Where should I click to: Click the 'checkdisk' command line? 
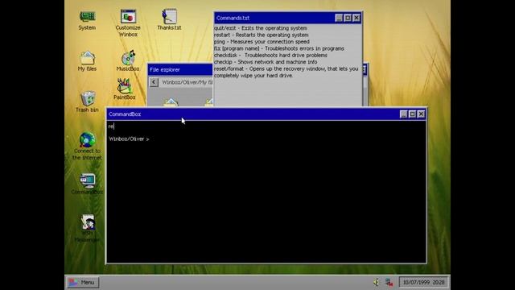tap(270, 56)
